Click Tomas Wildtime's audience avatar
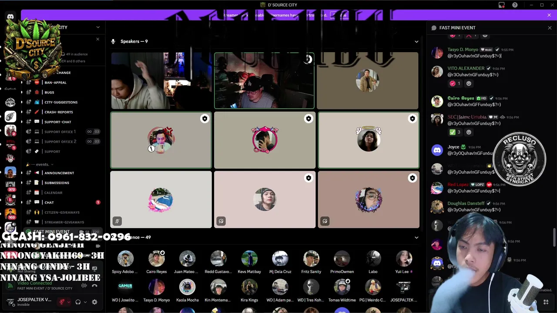The width and height of the screenshot is (557, 313). coord(342,287)
